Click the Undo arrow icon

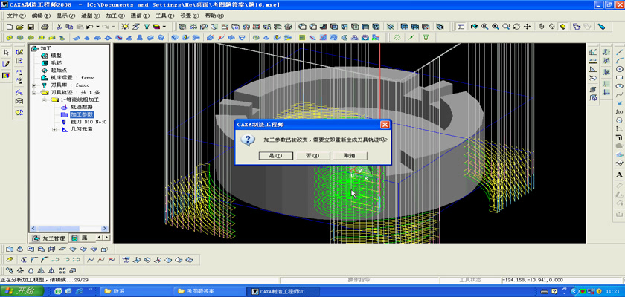point(90,27)
